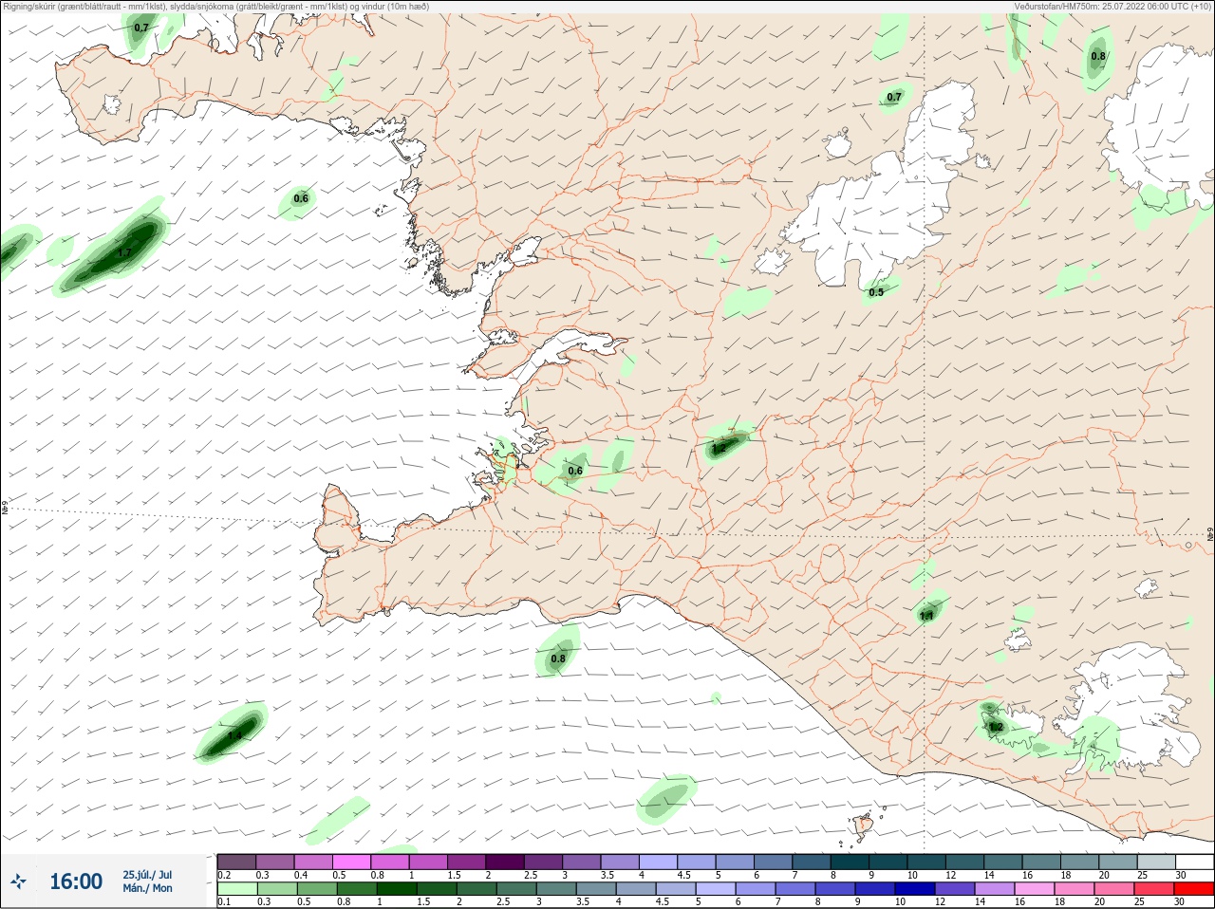Select the bright pink snow swatch labeled 0.5
Image resolution: width=1215 pixels, height=909 pixels.
pyautogui.click(x=351, y=862)
